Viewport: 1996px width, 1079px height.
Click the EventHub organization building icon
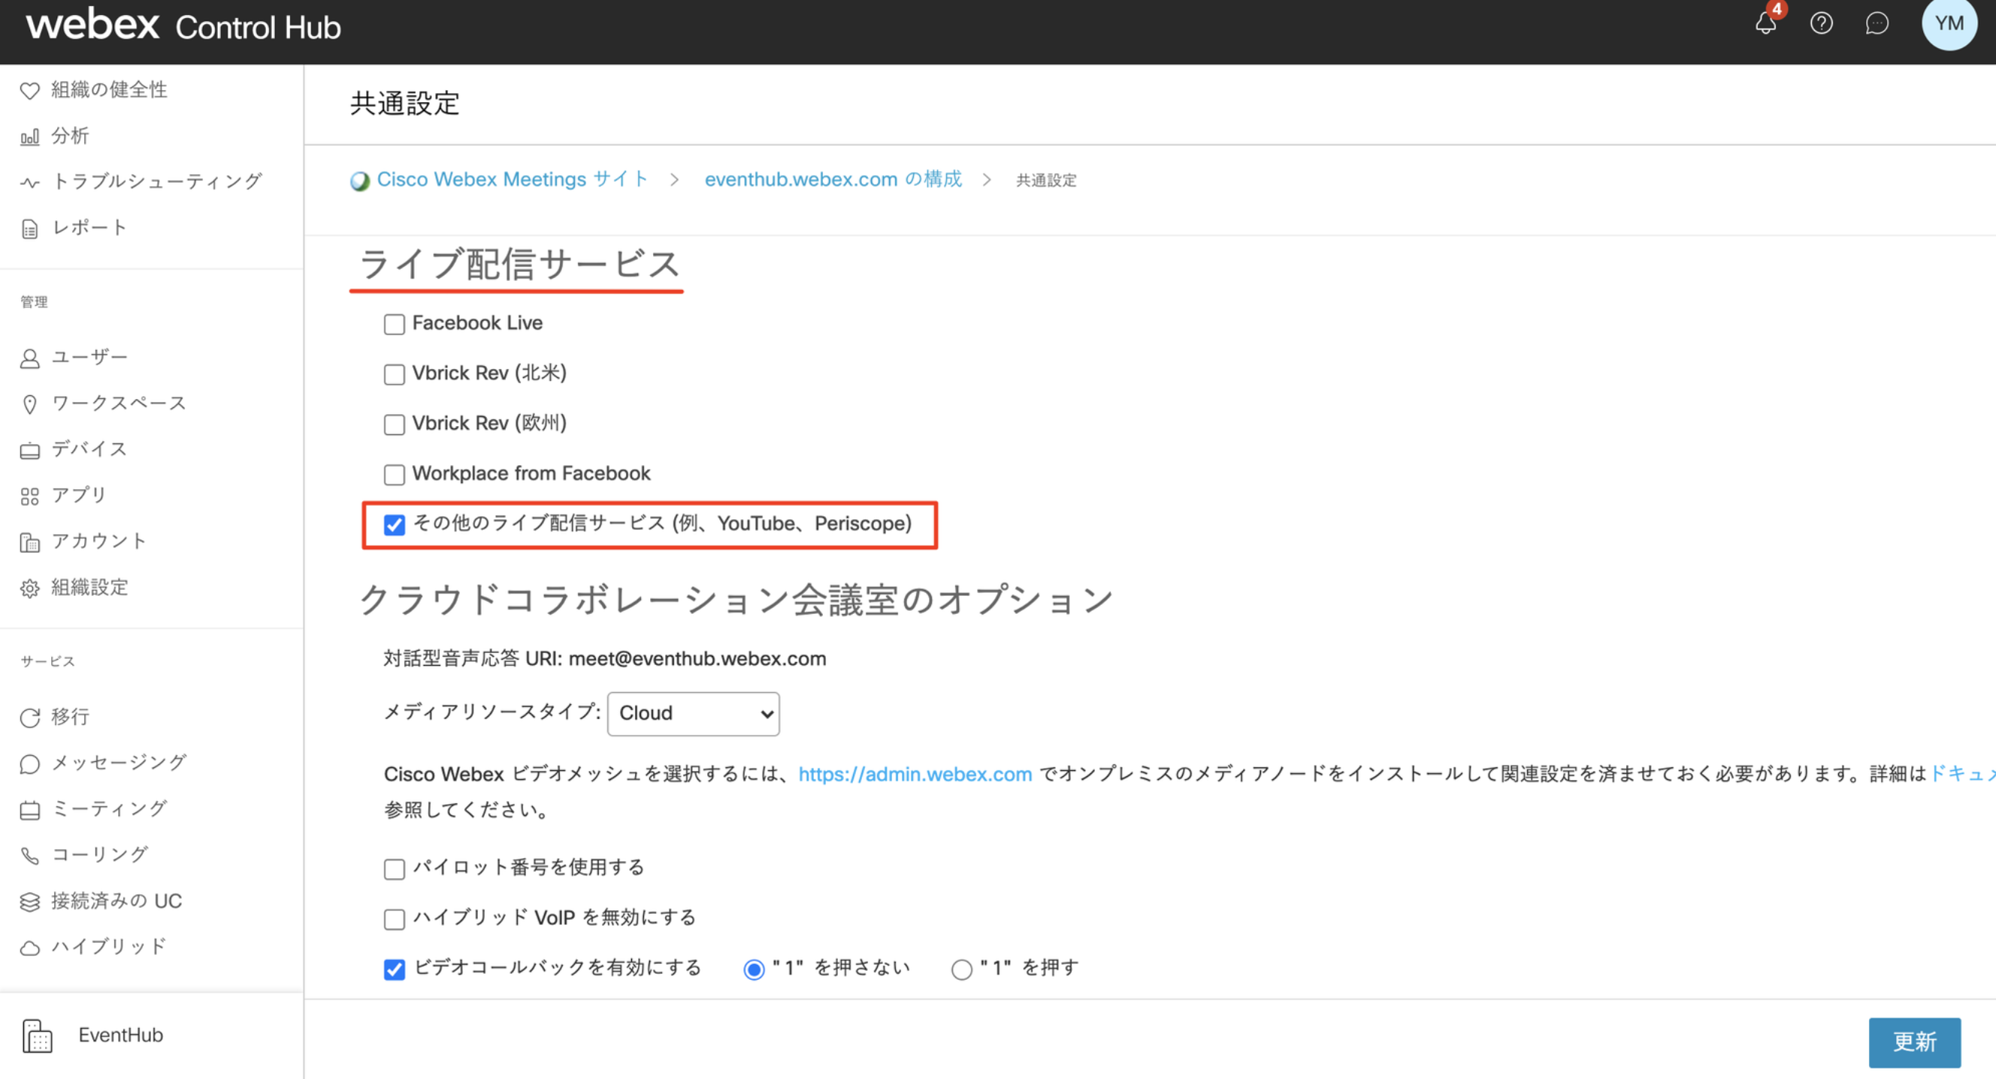tap(36, 1035)
